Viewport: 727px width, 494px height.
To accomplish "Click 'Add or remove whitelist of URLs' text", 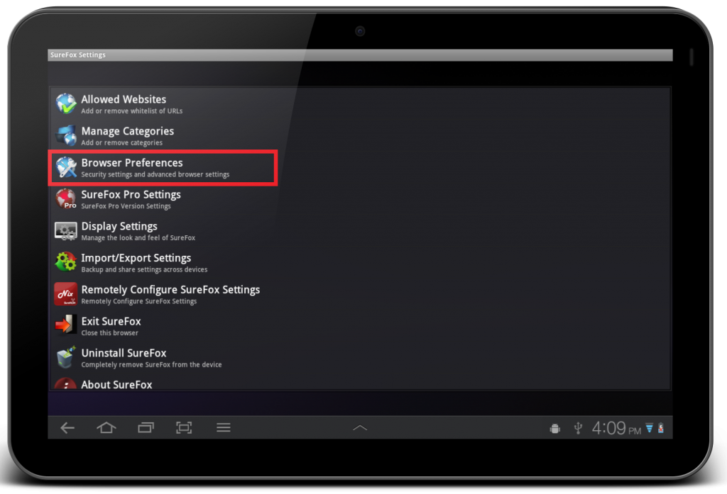I will coord(131,111).
